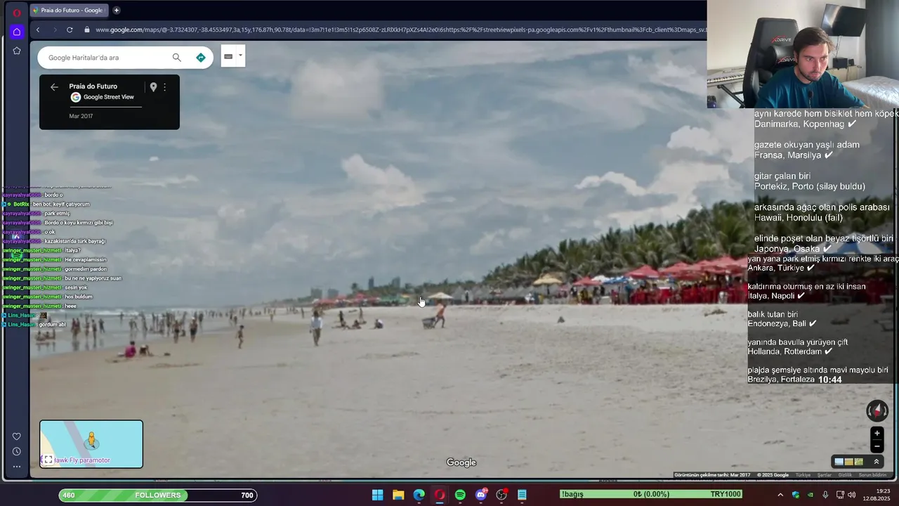This screenshot has height=506, width=899.
Task: Go back in browser history
Action: [38, 30]
